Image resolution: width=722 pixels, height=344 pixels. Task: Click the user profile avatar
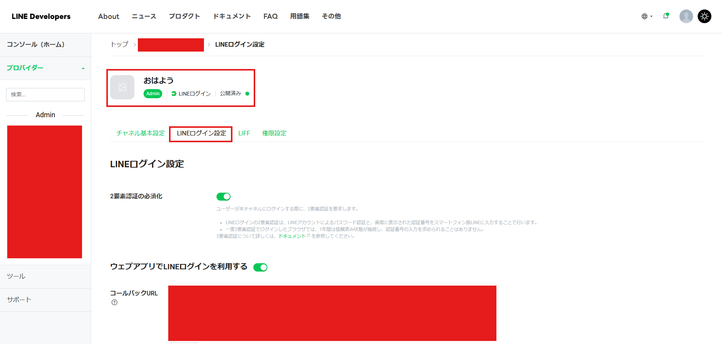click(x=686, y=16)
